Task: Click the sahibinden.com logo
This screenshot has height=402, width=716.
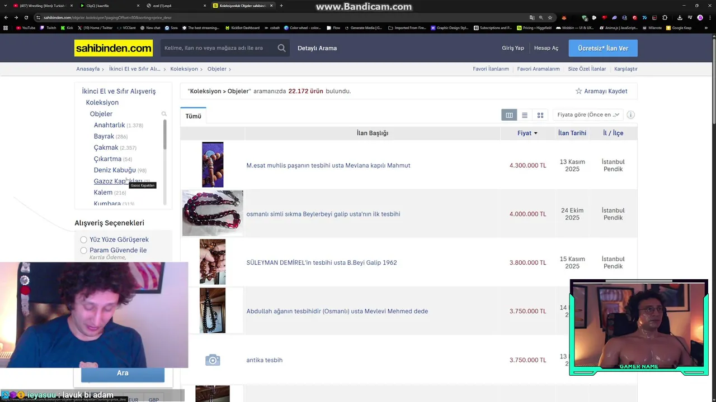Action: pyautogui.click(x=114, y=48)
